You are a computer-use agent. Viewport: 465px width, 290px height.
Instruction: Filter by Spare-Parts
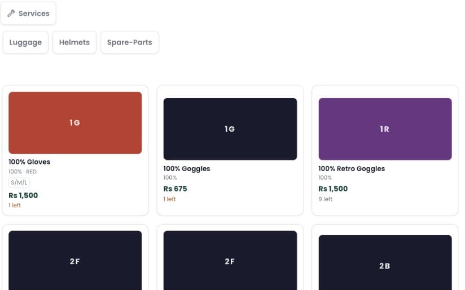tap(130, 42)
